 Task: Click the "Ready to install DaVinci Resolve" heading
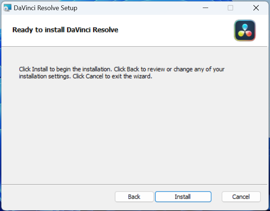coord(65,30)
